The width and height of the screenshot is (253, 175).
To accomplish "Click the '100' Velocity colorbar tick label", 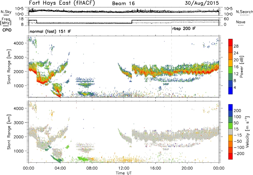I will point(238,117).
